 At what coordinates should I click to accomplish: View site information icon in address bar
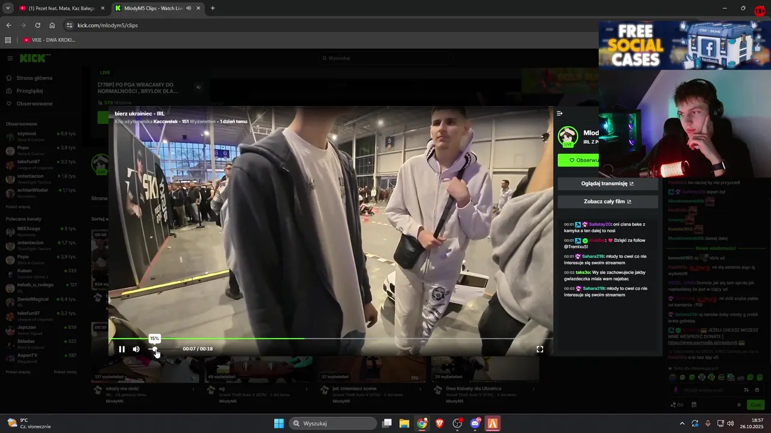click(69, 25)
